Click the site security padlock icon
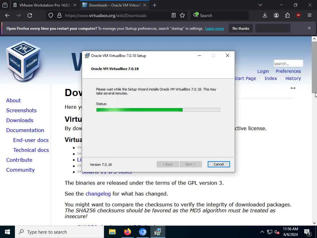The image size is (317, 238). [x=59, y=15]
